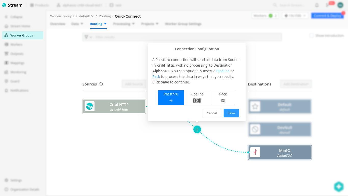The width and height of the screenshot is (348, 196).
Task: Save the Passthru connection configuration
Action: (x=231, y=113)
